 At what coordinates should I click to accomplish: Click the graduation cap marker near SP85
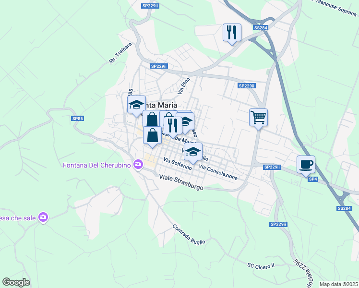[136, 106]
